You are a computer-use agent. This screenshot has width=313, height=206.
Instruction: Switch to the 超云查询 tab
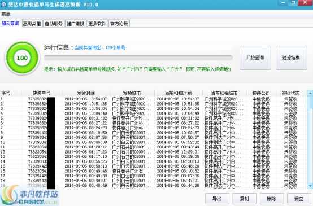tap(10, 23)
